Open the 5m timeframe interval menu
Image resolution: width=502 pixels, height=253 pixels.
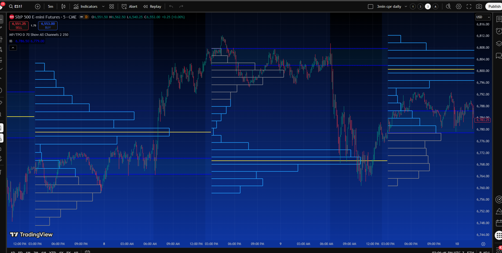point(50,6)
